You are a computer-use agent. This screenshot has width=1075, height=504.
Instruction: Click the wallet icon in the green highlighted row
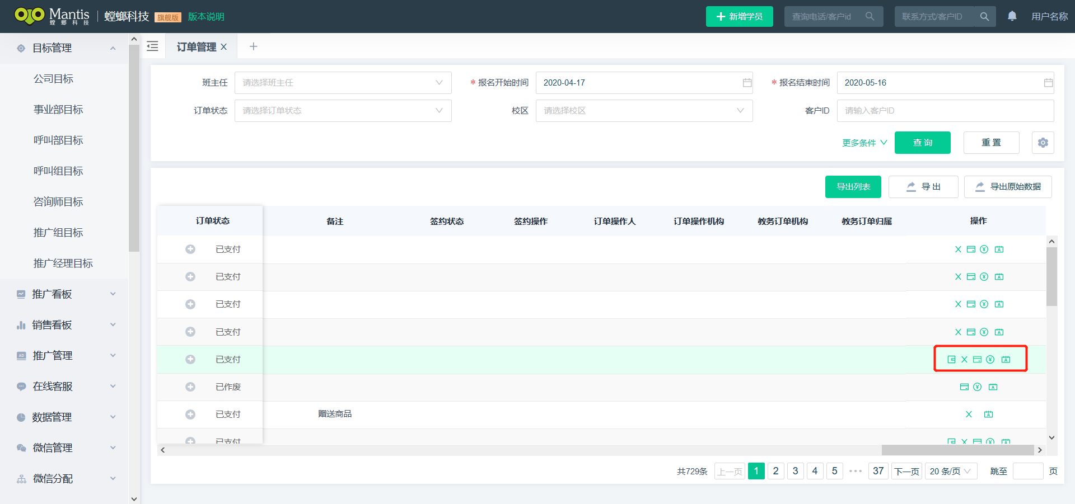coord(951,359)
